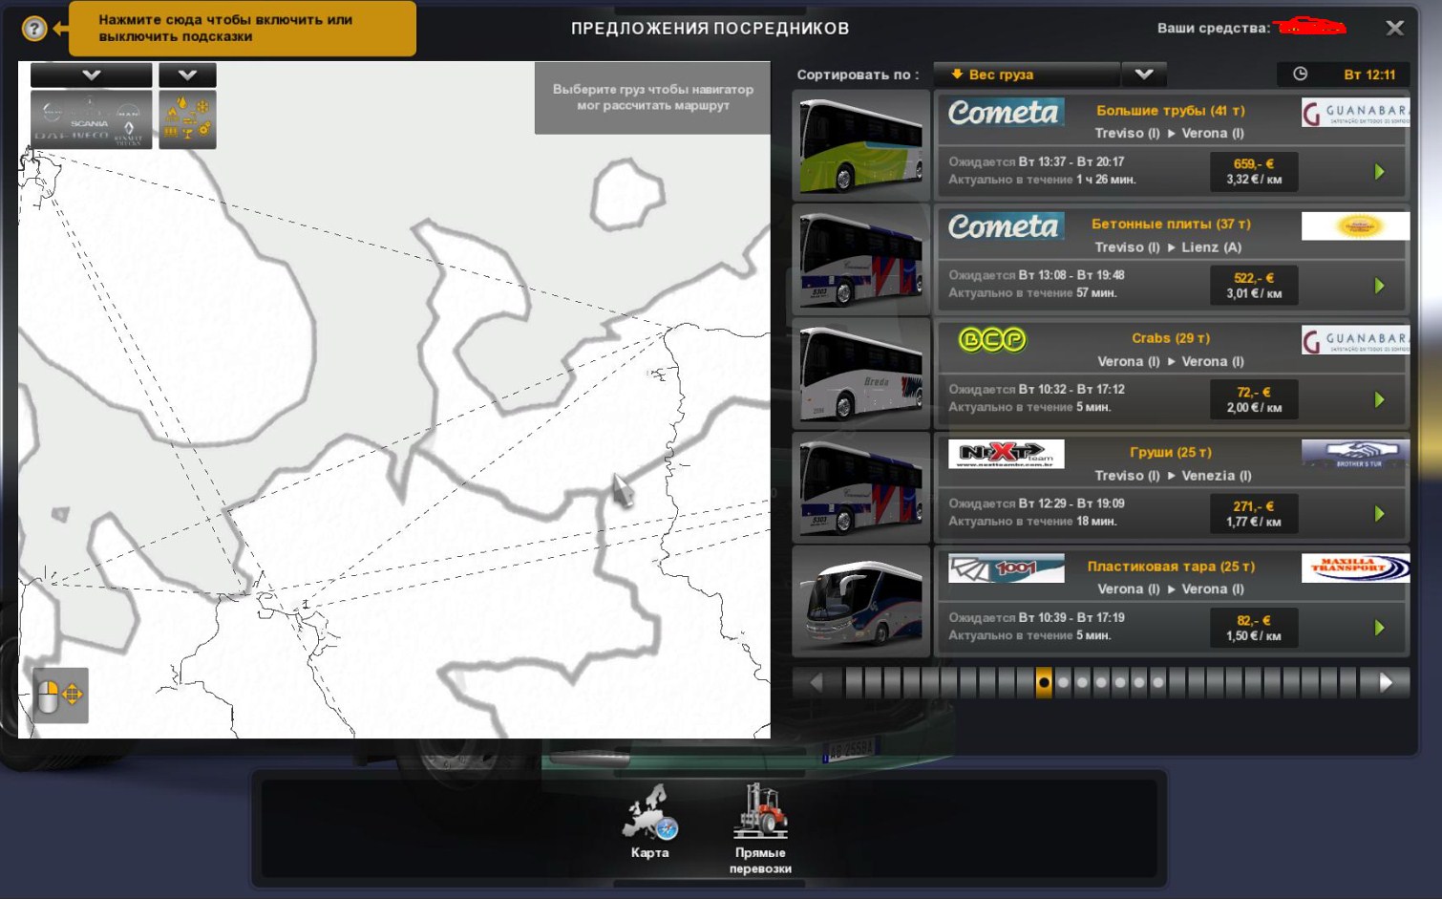This screenshot has height=899, width=1442.
Task: Click the Выберите груз navigator hint box
Action: [x=653, y=97]
